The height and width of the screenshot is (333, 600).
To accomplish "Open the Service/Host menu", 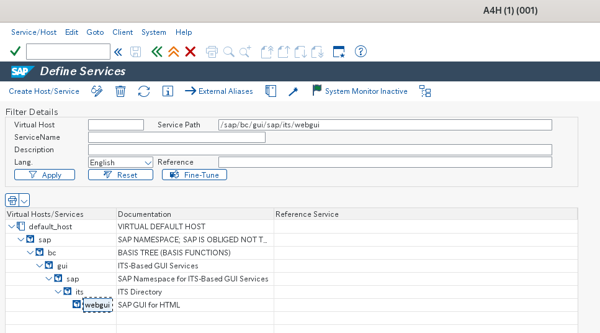I will [34, 32].
